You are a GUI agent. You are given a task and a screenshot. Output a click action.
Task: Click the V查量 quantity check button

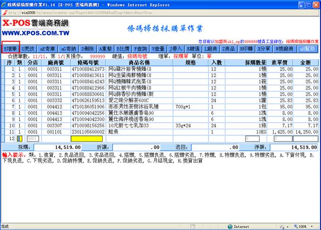point(158,49)
